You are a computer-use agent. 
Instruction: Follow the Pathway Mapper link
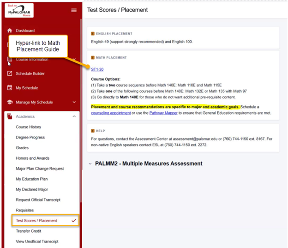[164, 113]
